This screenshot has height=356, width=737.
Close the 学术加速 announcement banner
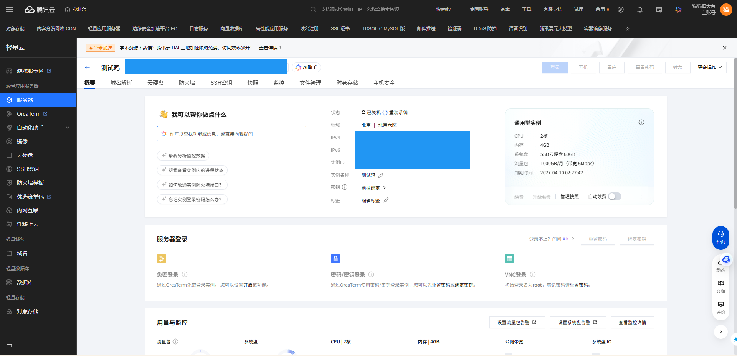(724, 48)
